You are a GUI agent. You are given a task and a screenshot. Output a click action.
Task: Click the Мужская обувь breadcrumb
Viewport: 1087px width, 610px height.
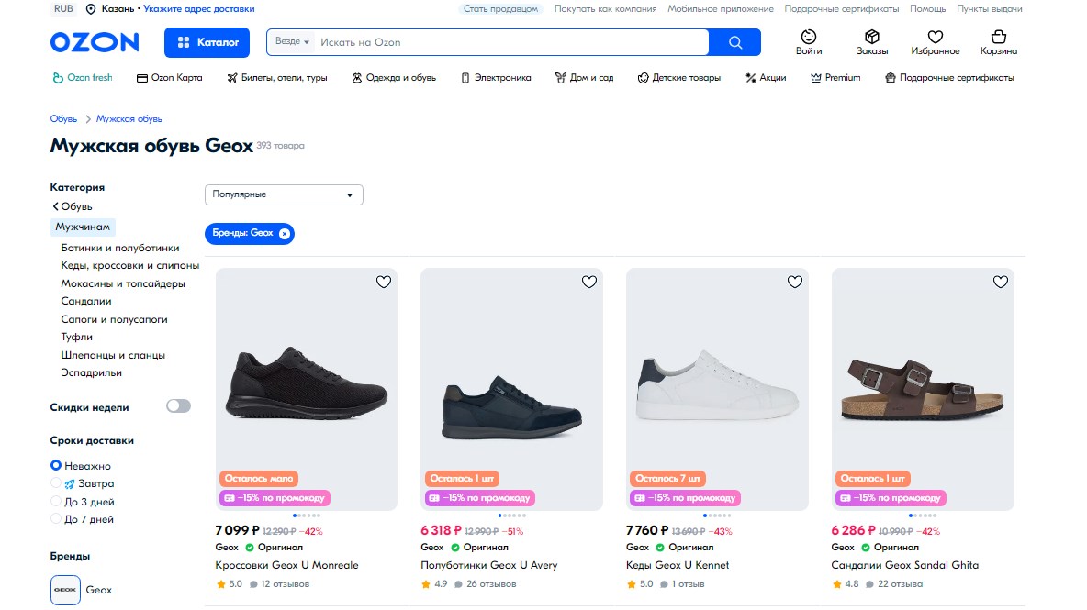(129, 119)
